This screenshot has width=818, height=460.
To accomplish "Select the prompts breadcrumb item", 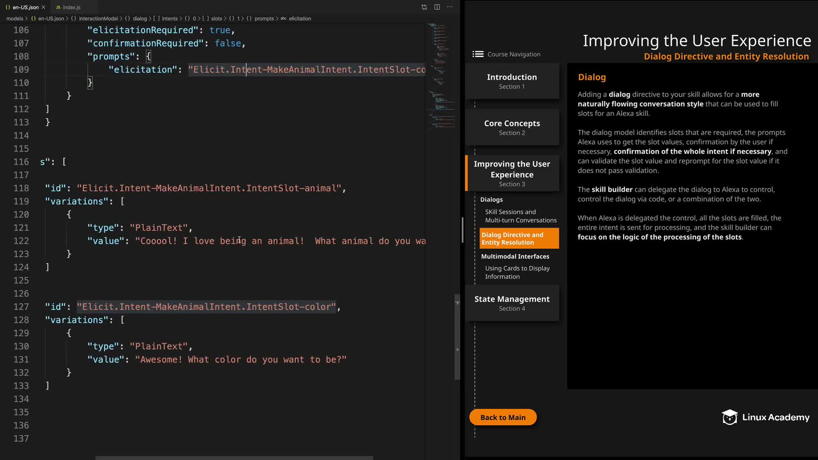I will 264,18.
